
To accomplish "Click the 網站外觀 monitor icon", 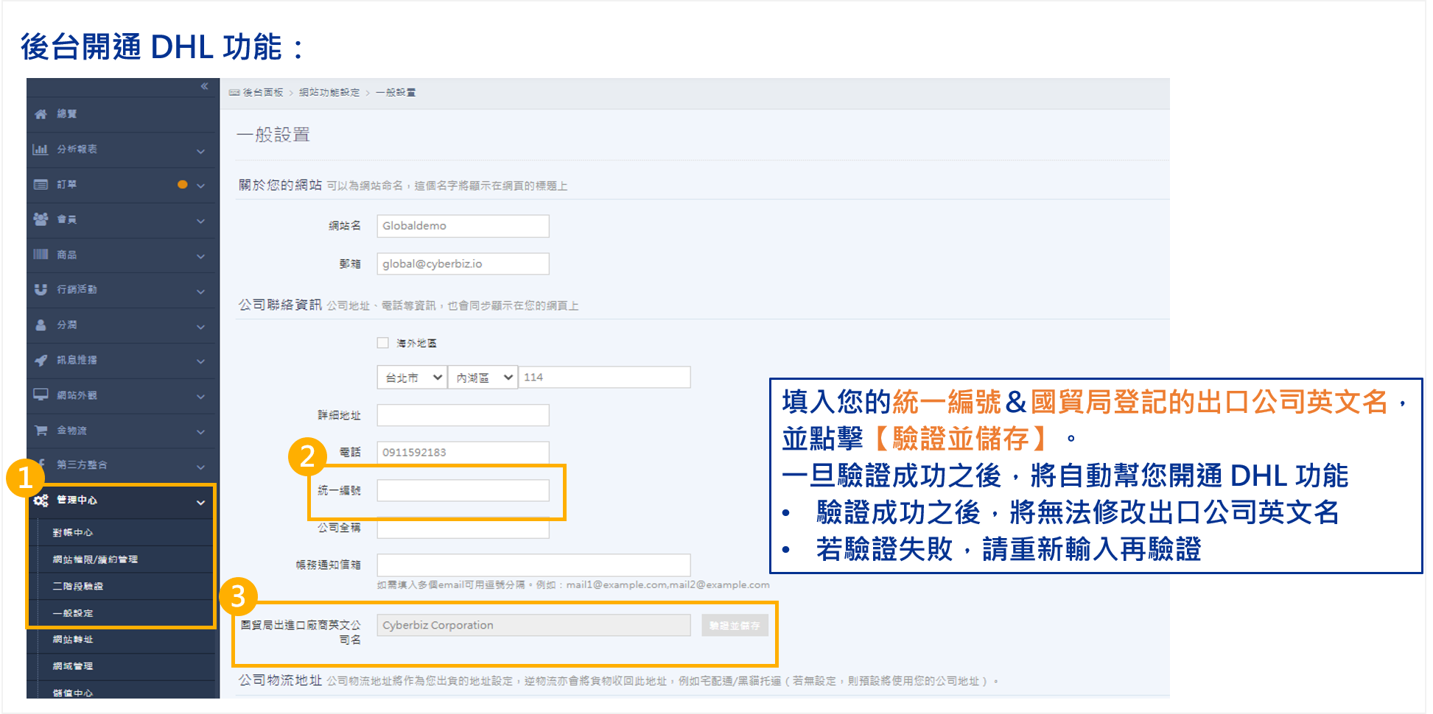I will coord(41,396).
